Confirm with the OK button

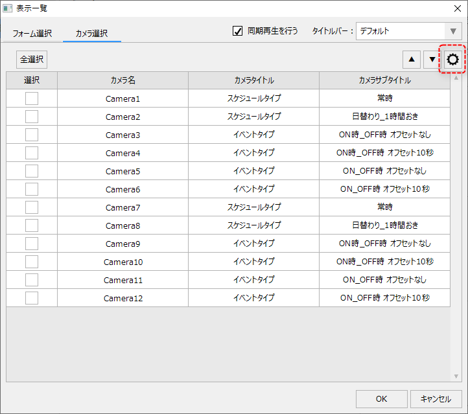[x=382, y=399]
